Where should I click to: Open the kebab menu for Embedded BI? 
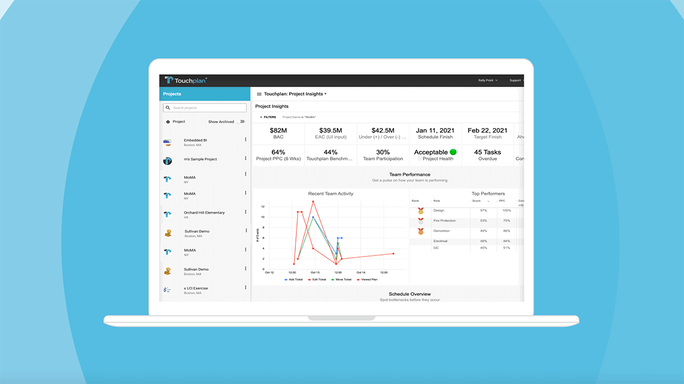coord(246,139)
